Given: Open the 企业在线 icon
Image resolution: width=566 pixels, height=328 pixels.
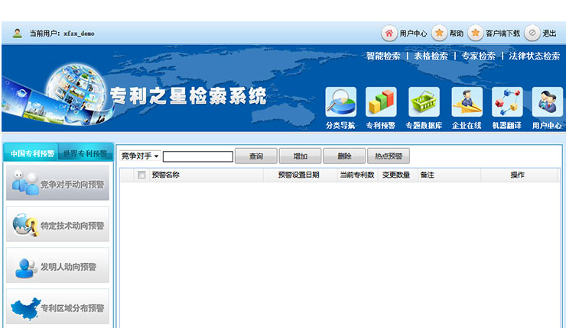Looking at the screenshot, I should point(467,102).
